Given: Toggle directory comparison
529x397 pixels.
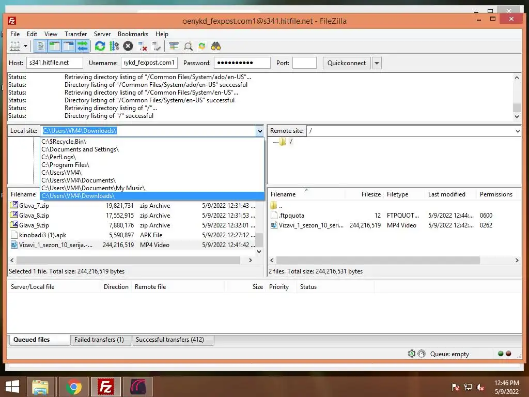Looking at the screenshot, I should 188,46.
